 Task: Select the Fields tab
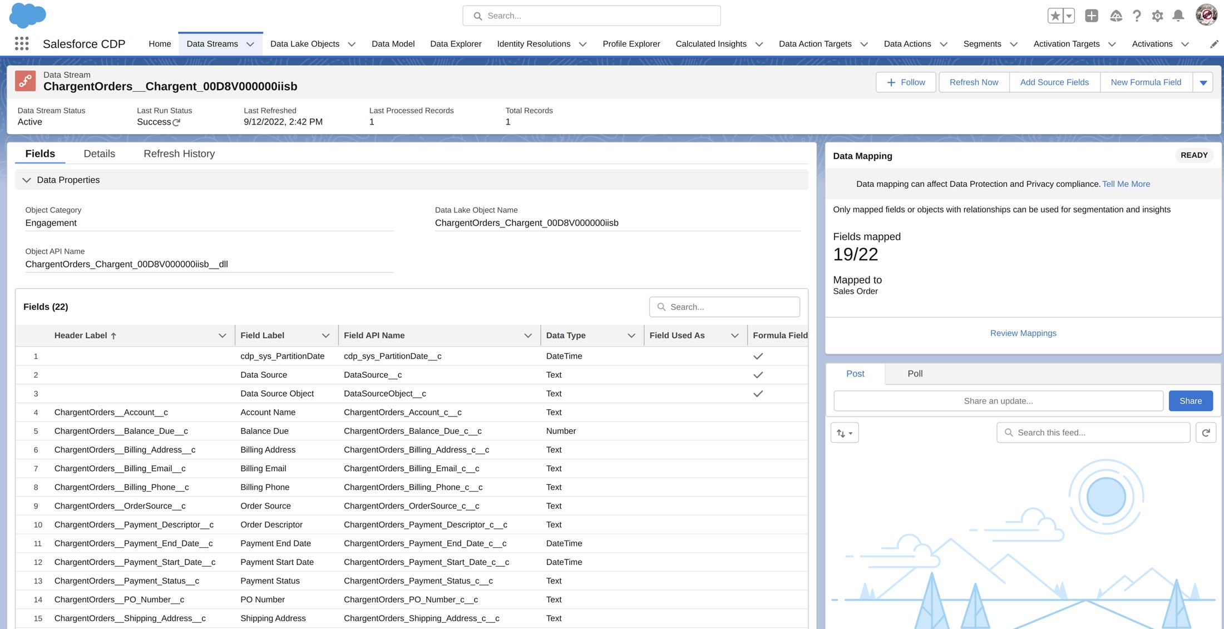[x=40, y=153]
